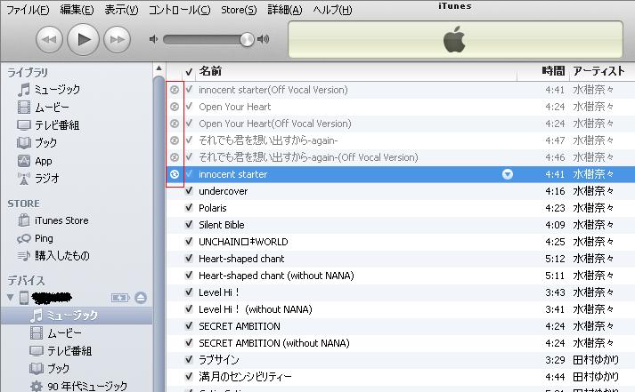Open the ヘルプ(H) menu

click(x=332, y=10)
